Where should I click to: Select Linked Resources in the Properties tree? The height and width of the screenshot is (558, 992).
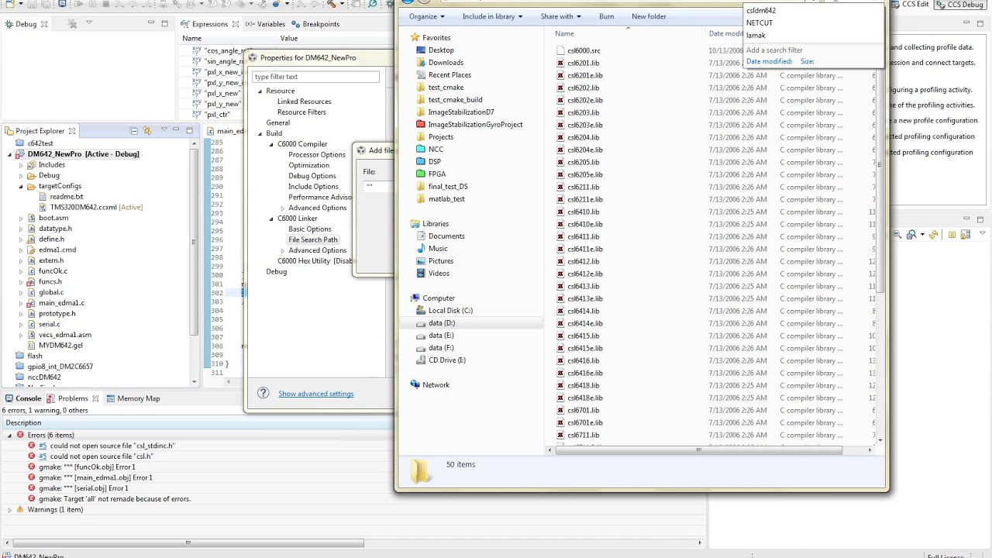click(x=304, y=102)
